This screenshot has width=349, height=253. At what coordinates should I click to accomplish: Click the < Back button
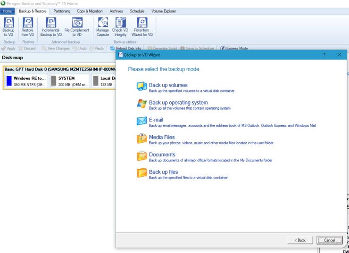[300, 240]
